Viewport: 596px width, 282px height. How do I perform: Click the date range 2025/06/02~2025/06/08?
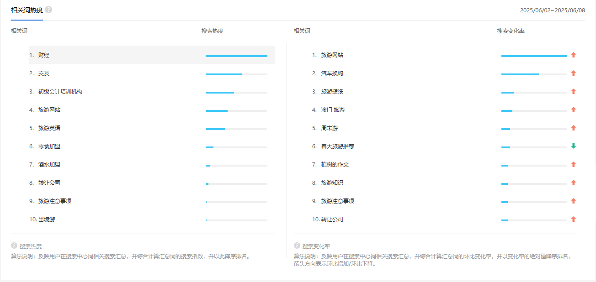552,10
